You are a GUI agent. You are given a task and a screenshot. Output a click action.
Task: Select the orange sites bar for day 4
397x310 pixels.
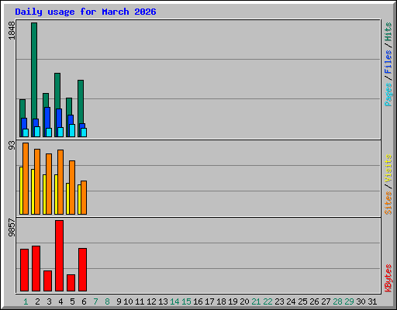pyautogui.click(x=60, y=182)
